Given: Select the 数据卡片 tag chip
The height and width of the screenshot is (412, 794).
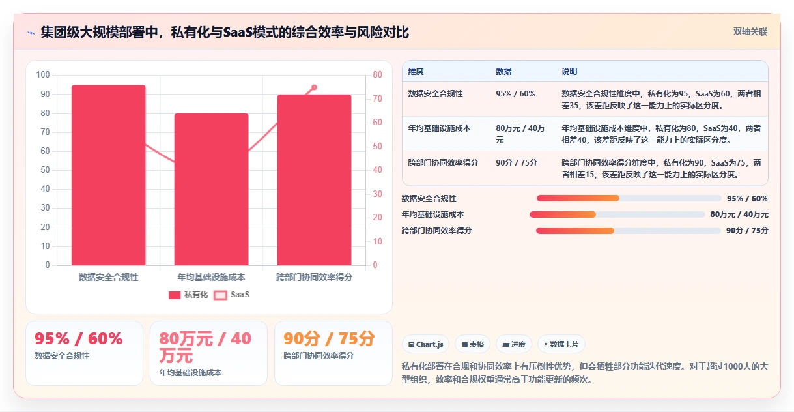Looking at the screenshot, I should tap(561, 344).
